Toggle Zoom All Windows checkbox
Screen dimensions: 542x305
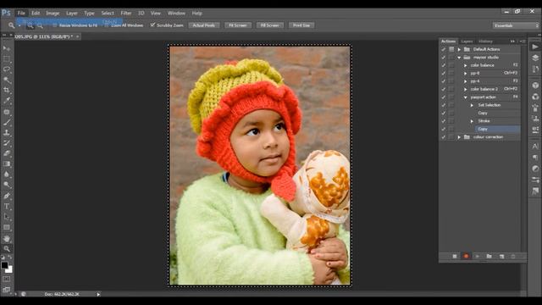click(107, 25)
